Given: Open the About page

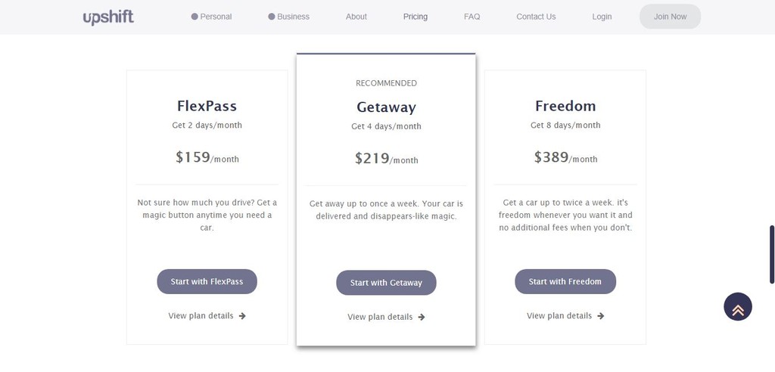Looking at the screenshot, I should 356,17.
